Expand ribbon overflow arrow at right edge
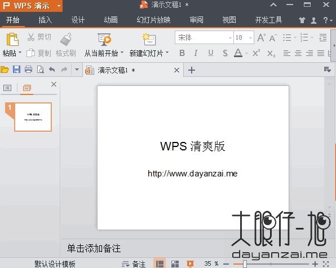This screenshot has width=336, height=268. 334,46
